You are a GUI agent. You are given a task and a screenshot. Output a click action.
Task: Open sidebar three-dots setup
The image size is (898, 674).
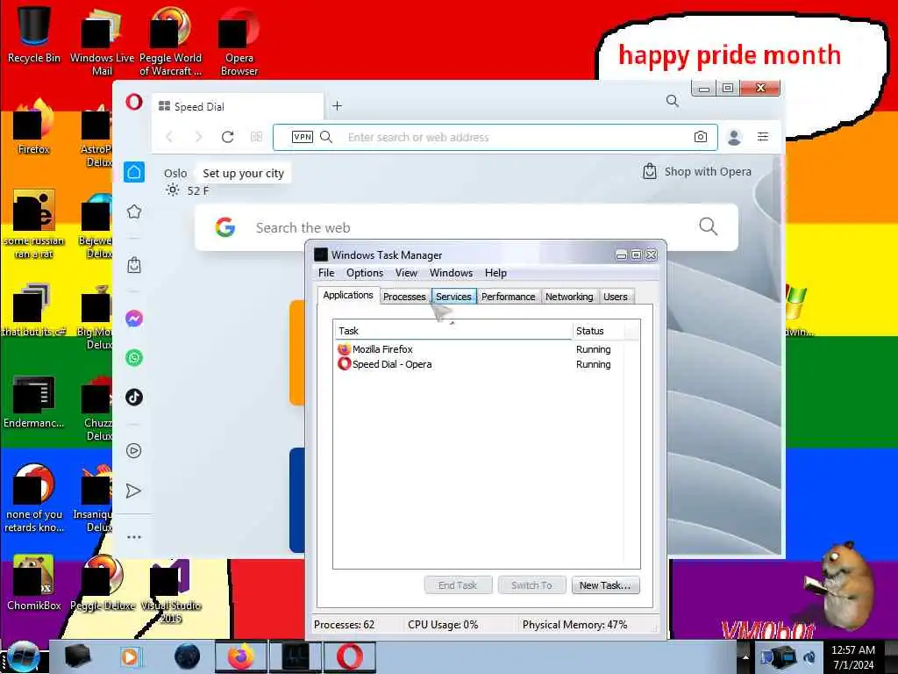(x=134, y=537)
